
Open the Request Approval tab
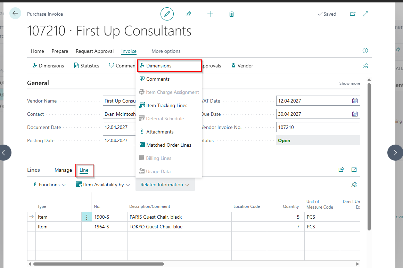point(94,51)
